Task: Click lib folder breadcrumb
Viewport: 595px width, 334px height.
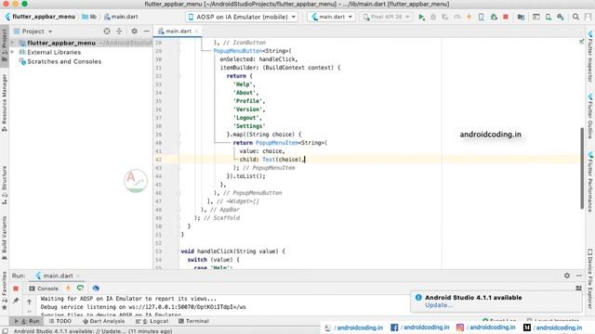Action: 89,17
